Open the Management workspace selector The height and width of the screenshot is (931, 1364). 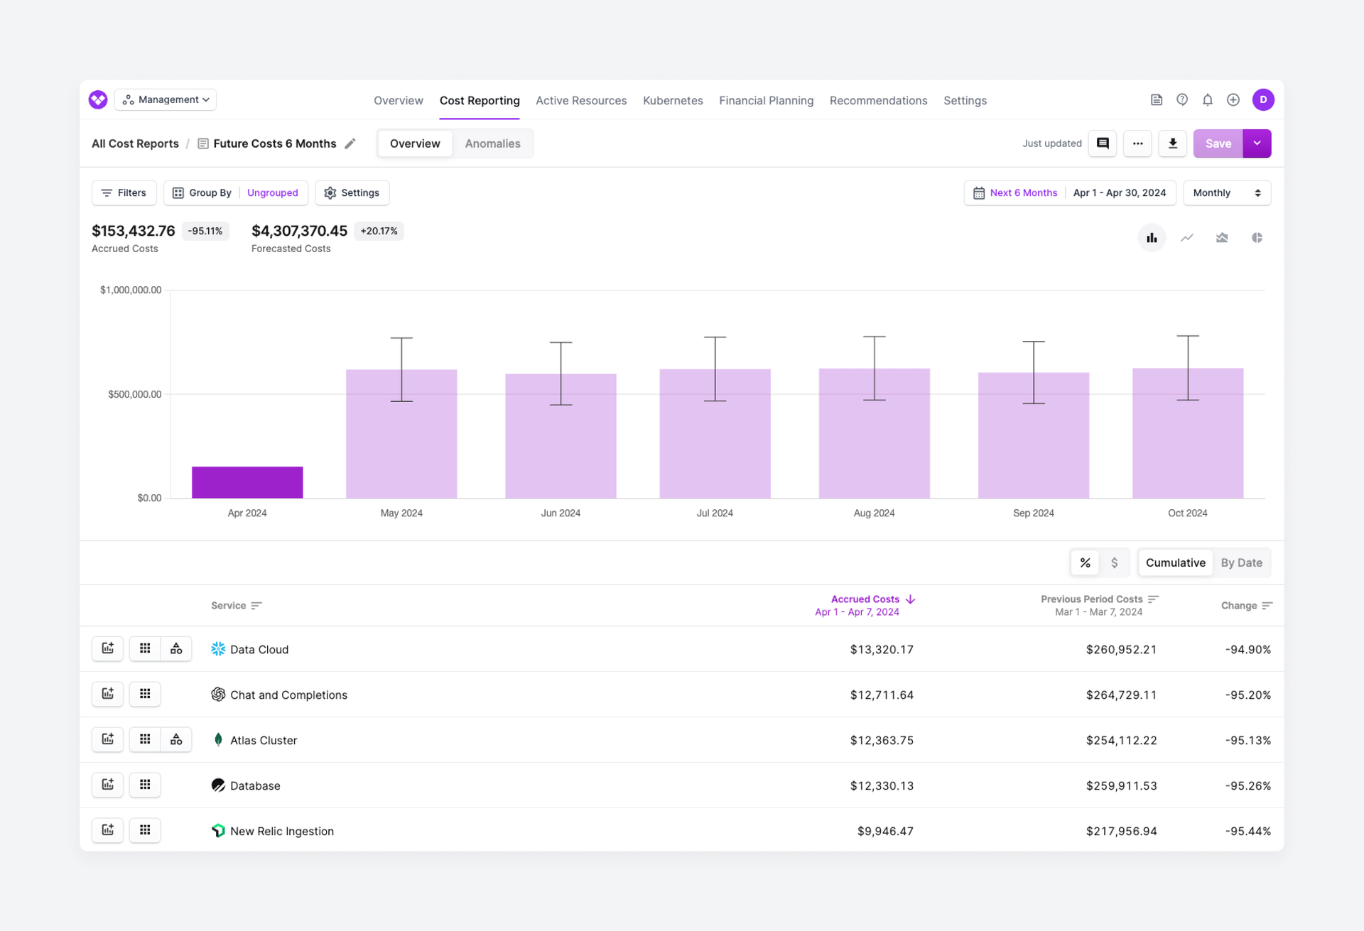(x=165, y=99)
